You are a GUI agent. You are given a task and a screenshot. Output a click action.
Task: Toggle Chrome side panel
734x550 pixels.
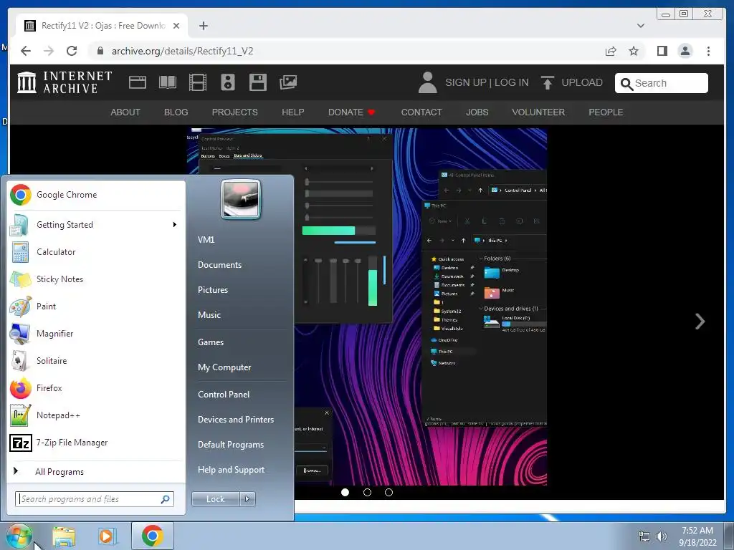(x=662, y=51)
